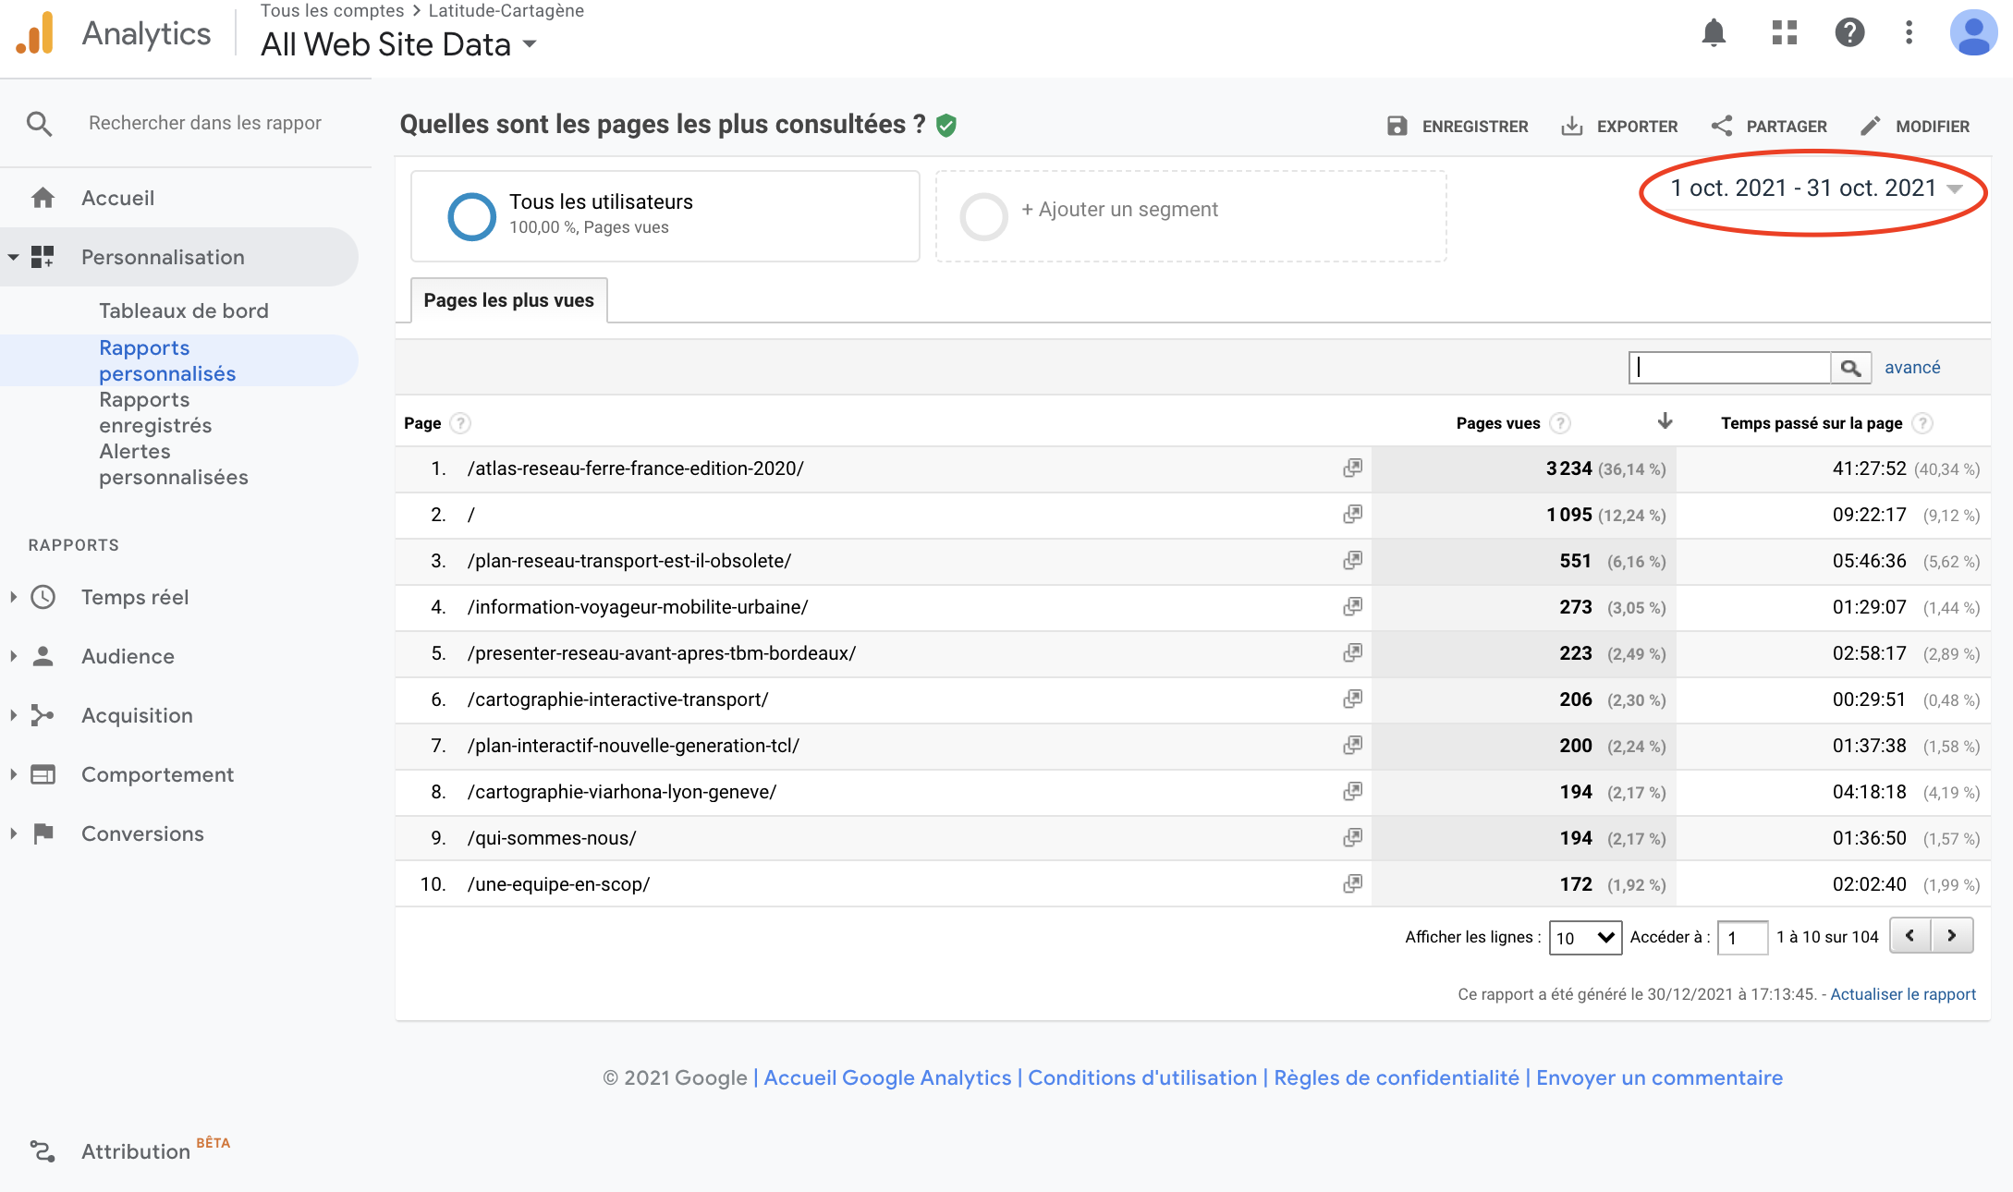Viewport: 2013px width, 1192px height.
Task: Open the Afficher les lignes dropdown
Action: coord(1585,937)
